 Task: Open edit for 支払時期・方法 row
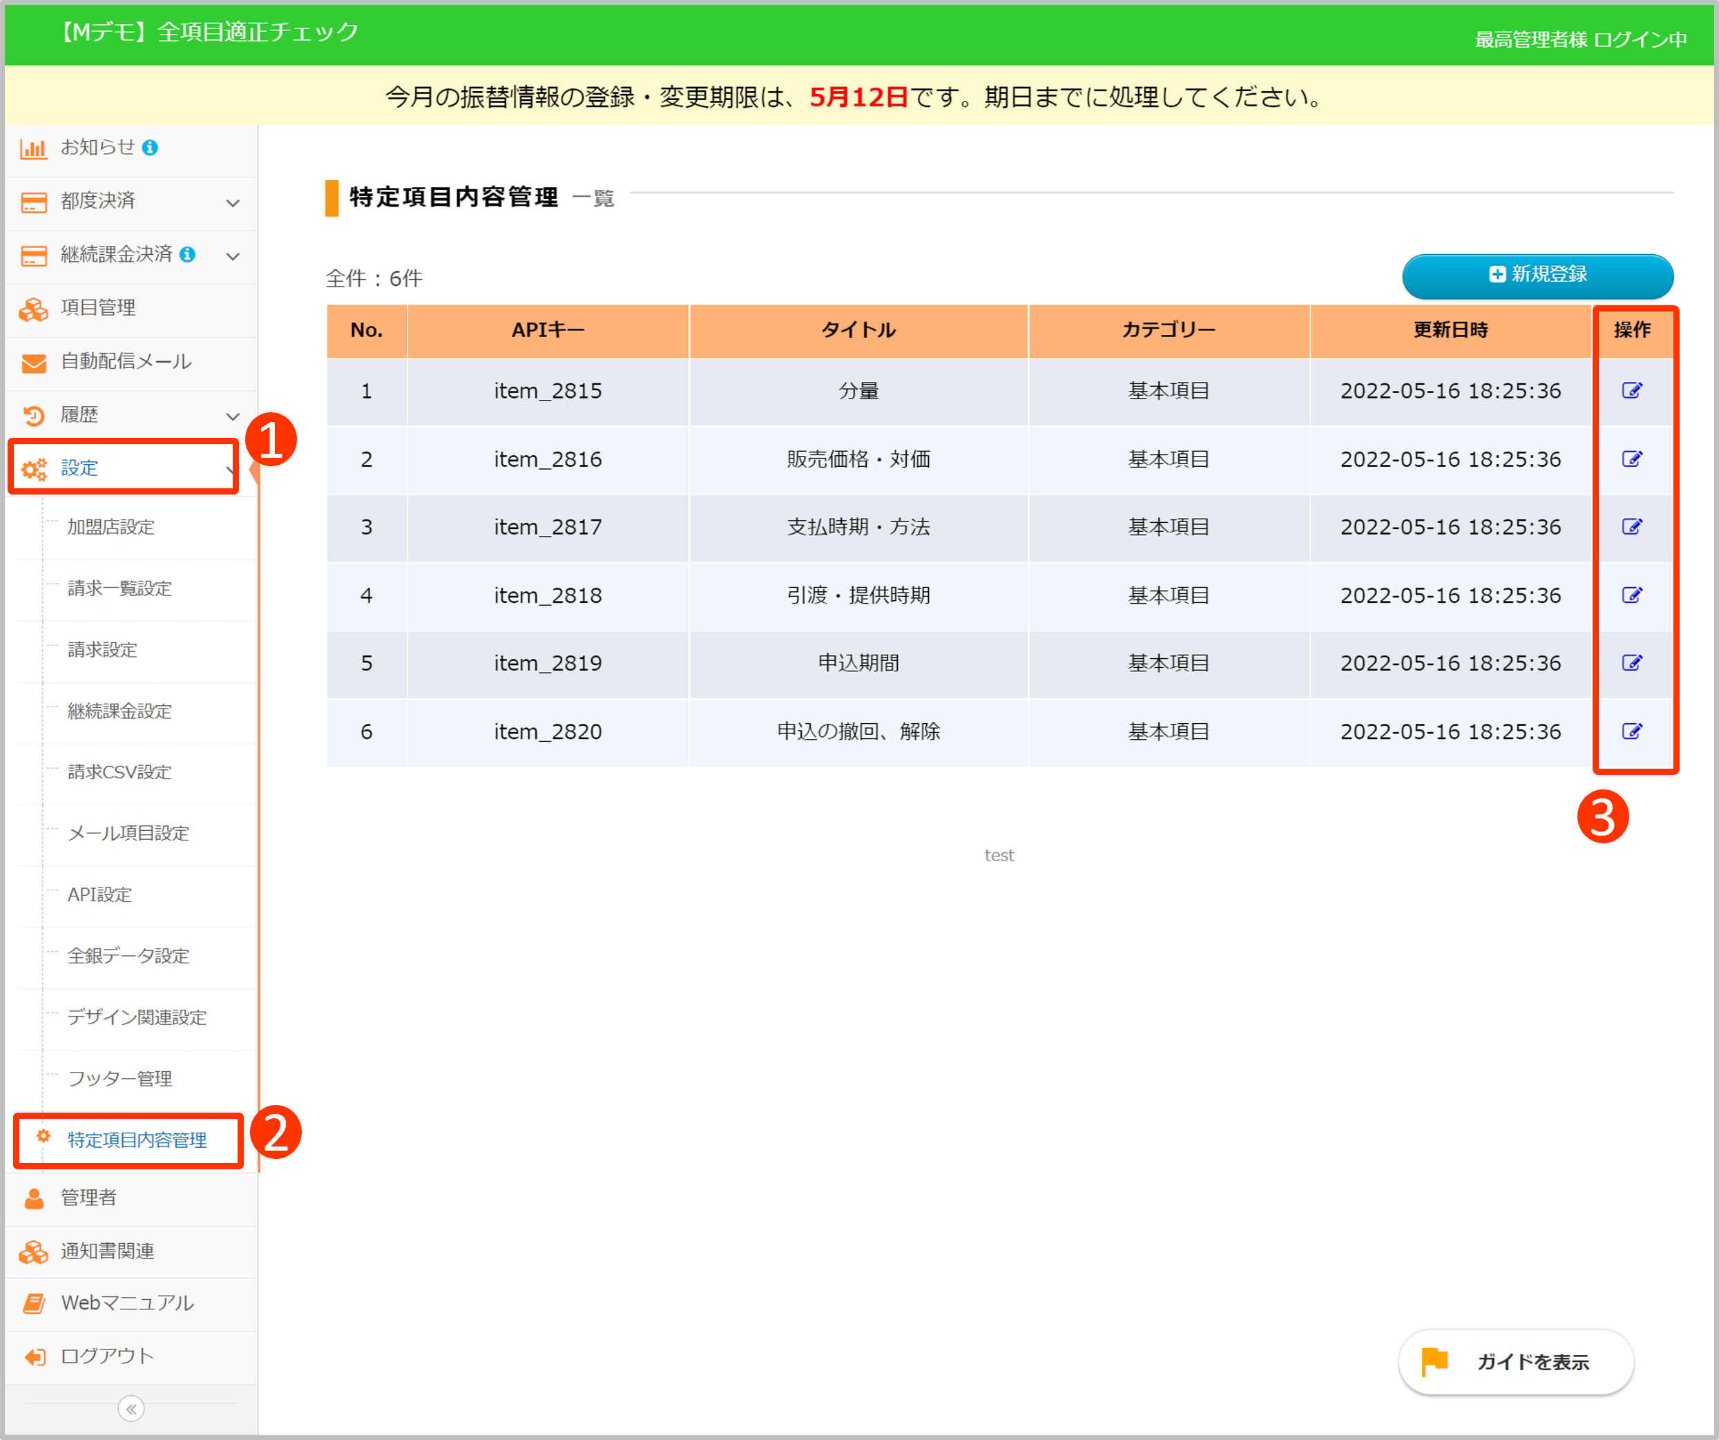coord(1631,526)
